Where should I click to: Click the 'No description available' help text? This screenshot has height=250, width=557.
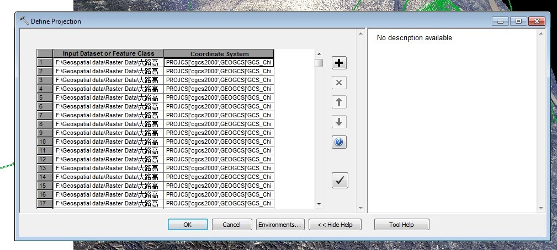(x=414, y=38)
